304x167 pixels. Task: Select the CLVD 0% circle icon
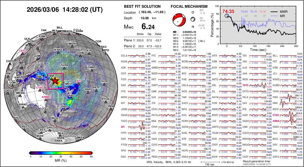coord(192,26)
